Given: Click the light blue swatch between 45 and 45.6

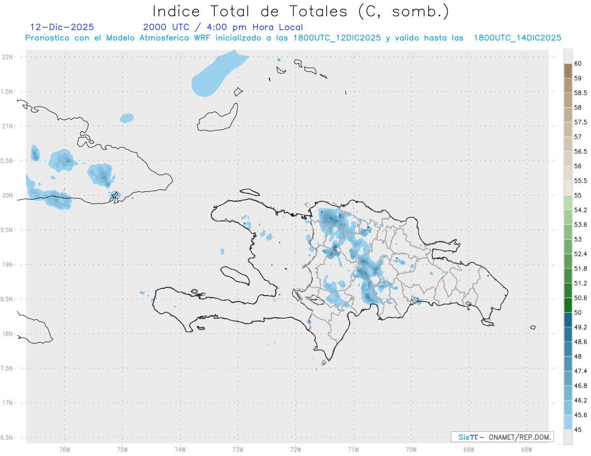Looking at the screenshot, I should point(568,422).
